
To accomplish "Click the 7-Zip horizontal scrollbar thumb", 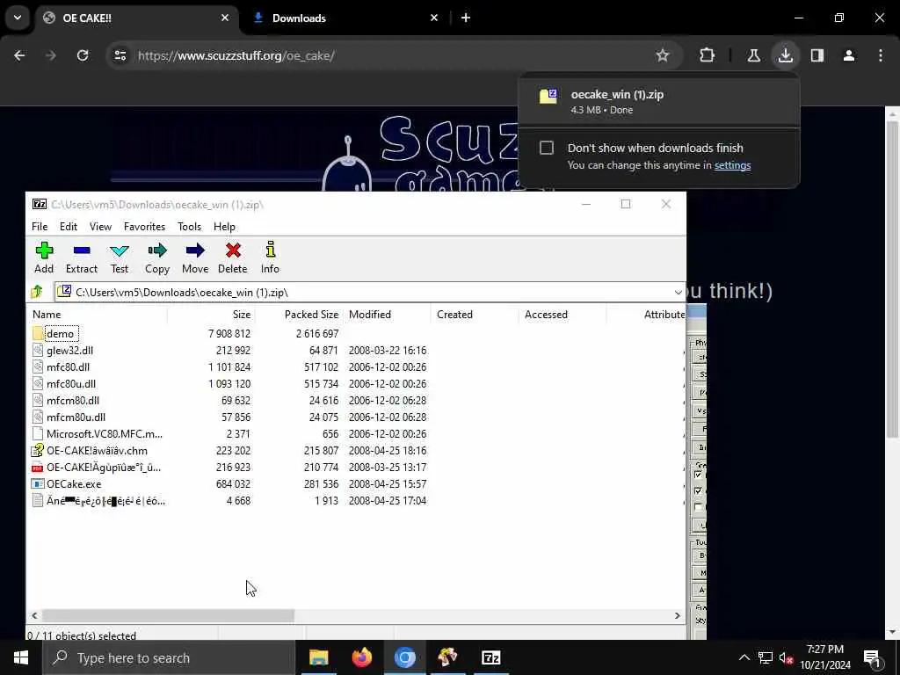I will (168, 615).
